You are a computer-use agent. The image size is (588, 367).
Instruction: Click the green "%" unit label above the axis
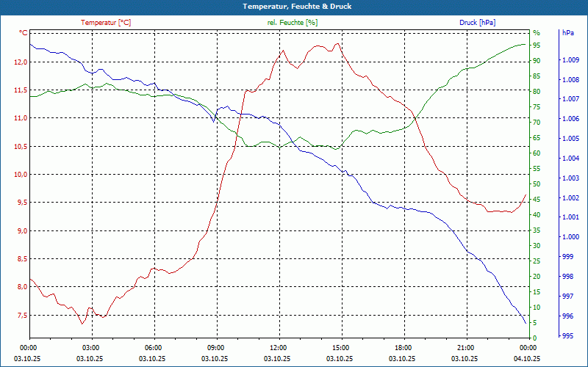537,33
